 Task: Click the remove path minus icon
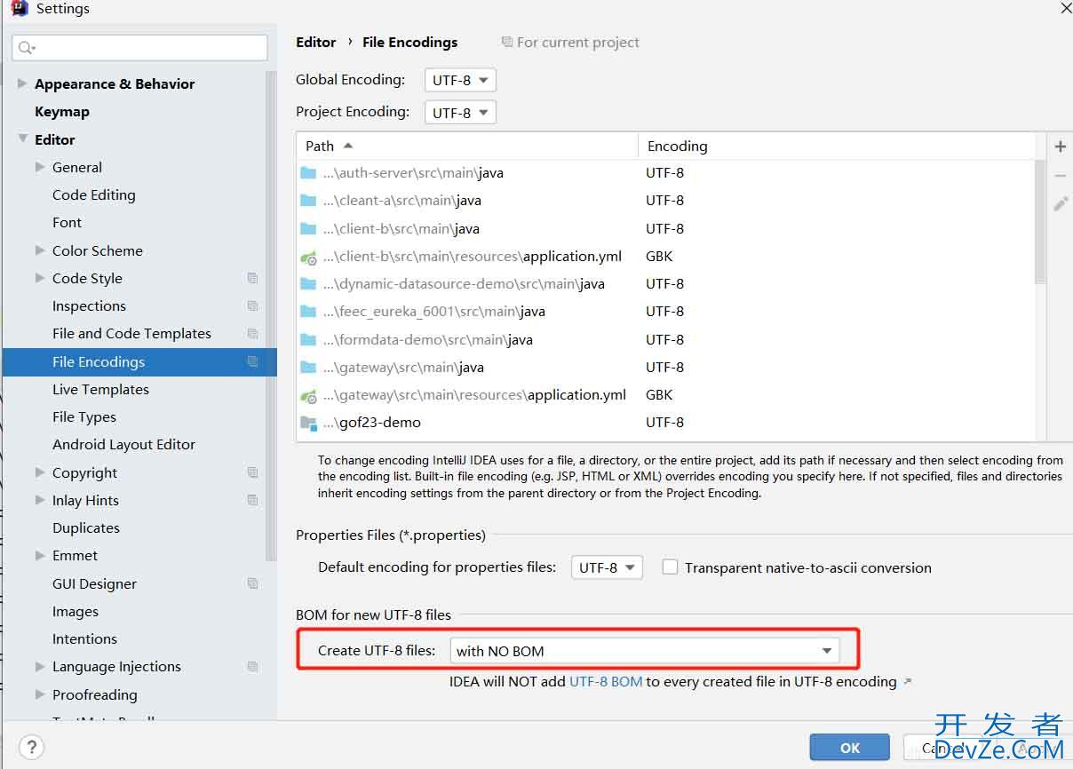click(1060, 176)
